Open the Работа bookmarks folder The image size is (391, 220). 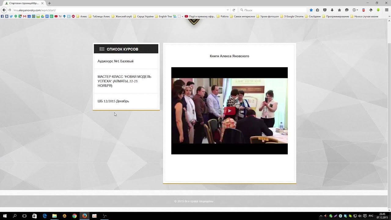point(222,16)
